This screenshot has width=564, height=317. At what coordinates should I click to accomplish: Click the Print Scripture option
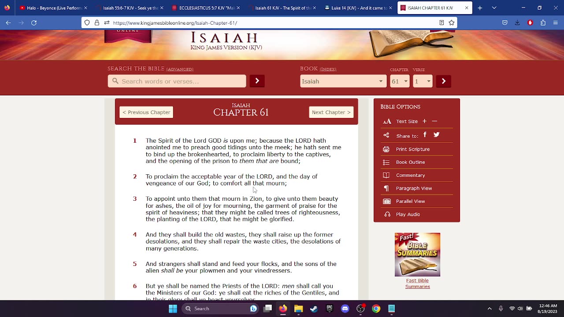[413, 149]
